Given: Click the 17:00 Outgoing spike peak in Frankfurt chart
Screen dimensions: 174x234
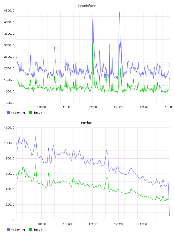Looking at the screenshot, I should pos(93,19).
